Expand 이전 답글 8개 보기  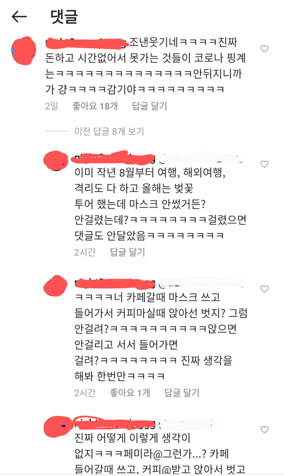(x=109, y=132)
